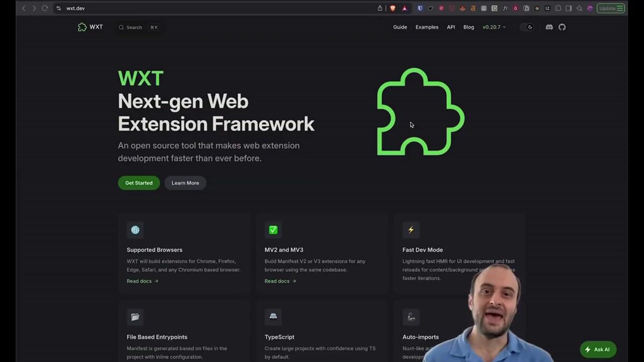Click the site settings icon in address bar
Image resolution: width=644 pixels, height=362 pixels.
(59, 8)
